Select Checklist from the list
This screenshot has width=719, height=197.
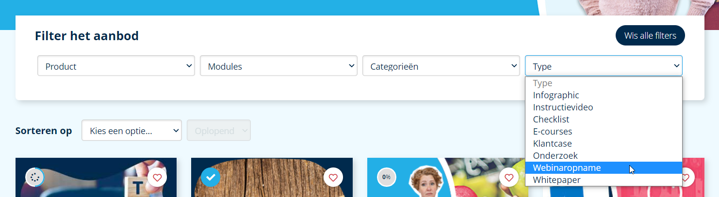coord(604,120)
